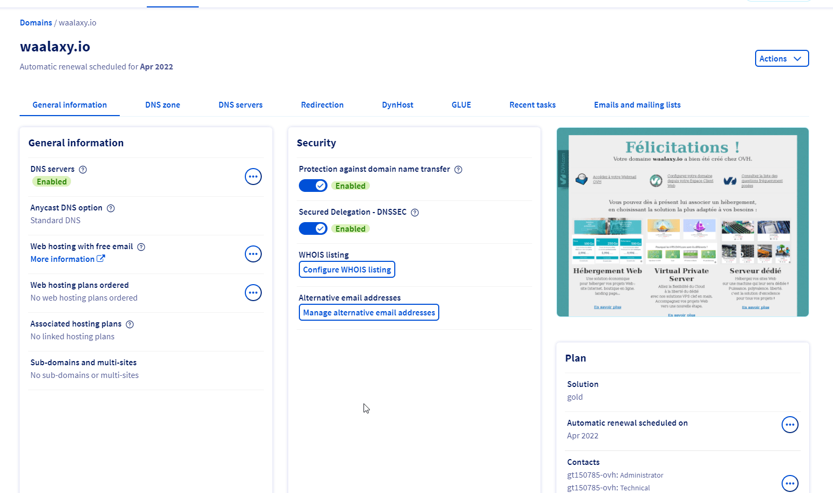The width and height of the screenshot is (833, 493).
Task: Show help for Secured Delegation DNSSEC
Action: pyautogui.click(x=415, y=213)
